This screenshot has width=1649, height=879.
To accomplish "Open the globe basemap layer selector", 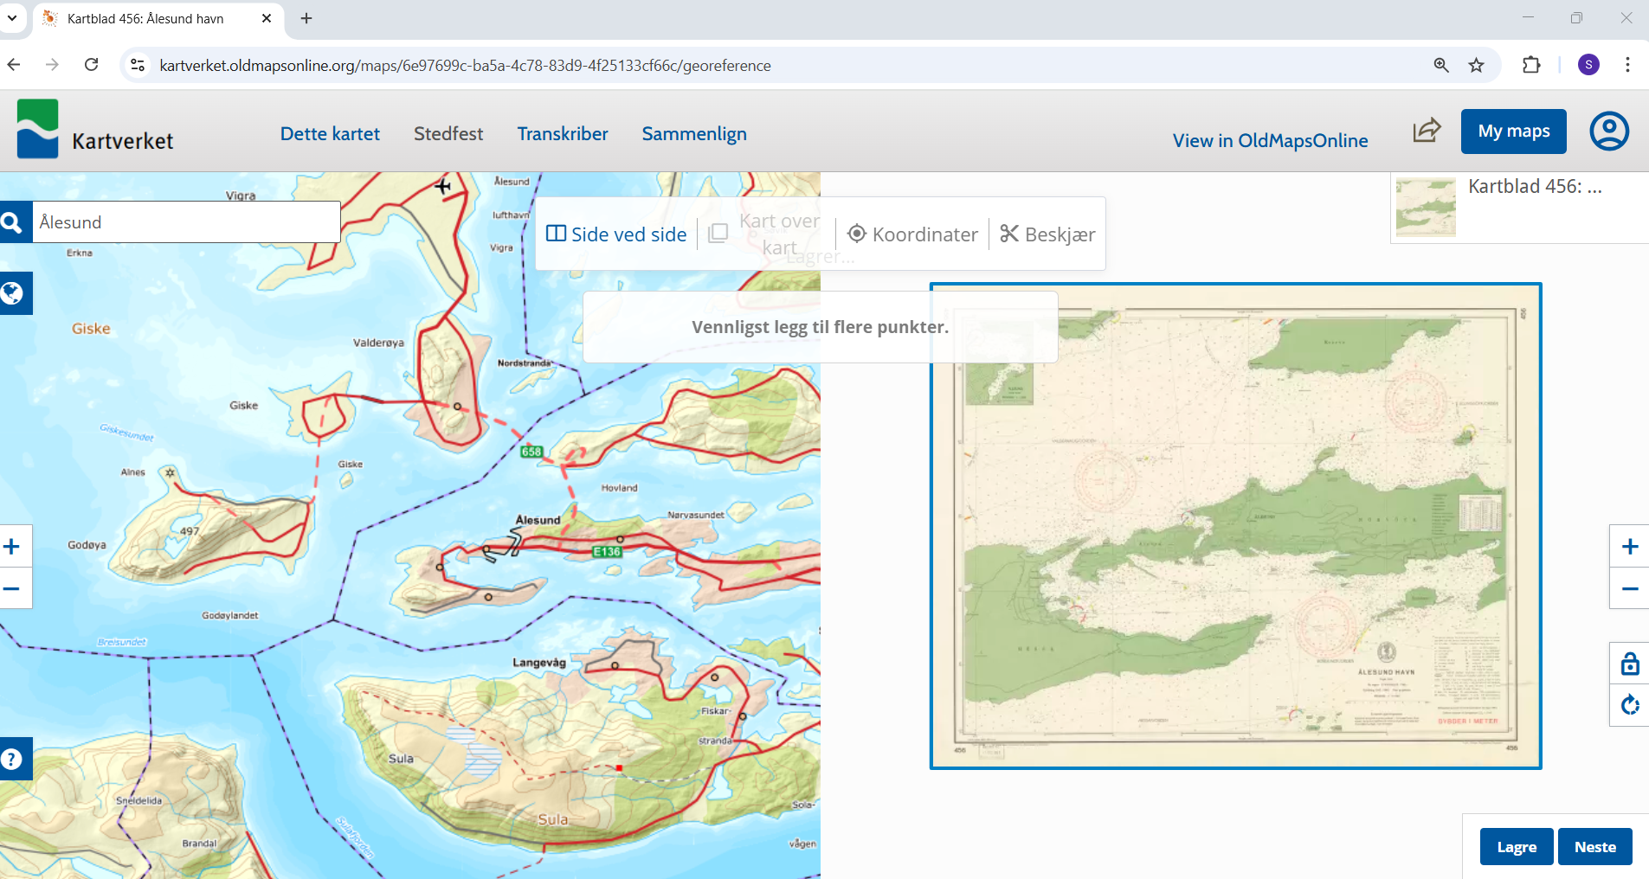I will [12, 293].
